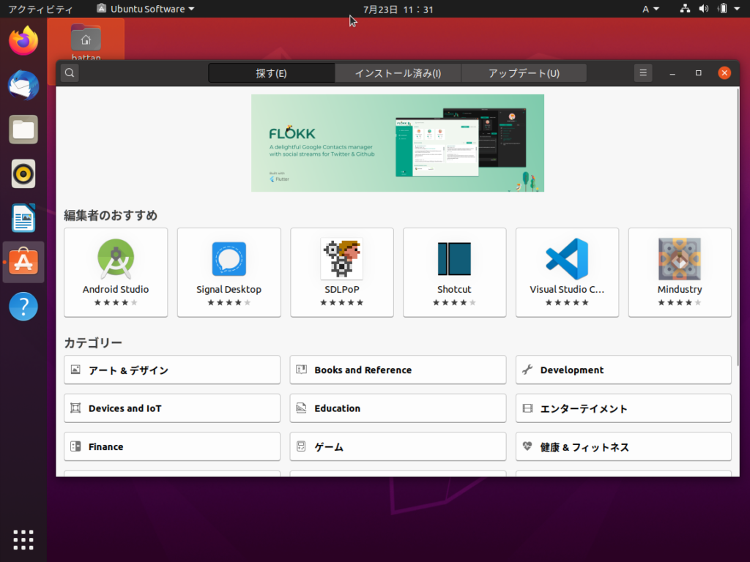The width and height of the screenshot is (750, 562).
Task: Click the Android Studio app icon
Action: click(x=116, y=258)
